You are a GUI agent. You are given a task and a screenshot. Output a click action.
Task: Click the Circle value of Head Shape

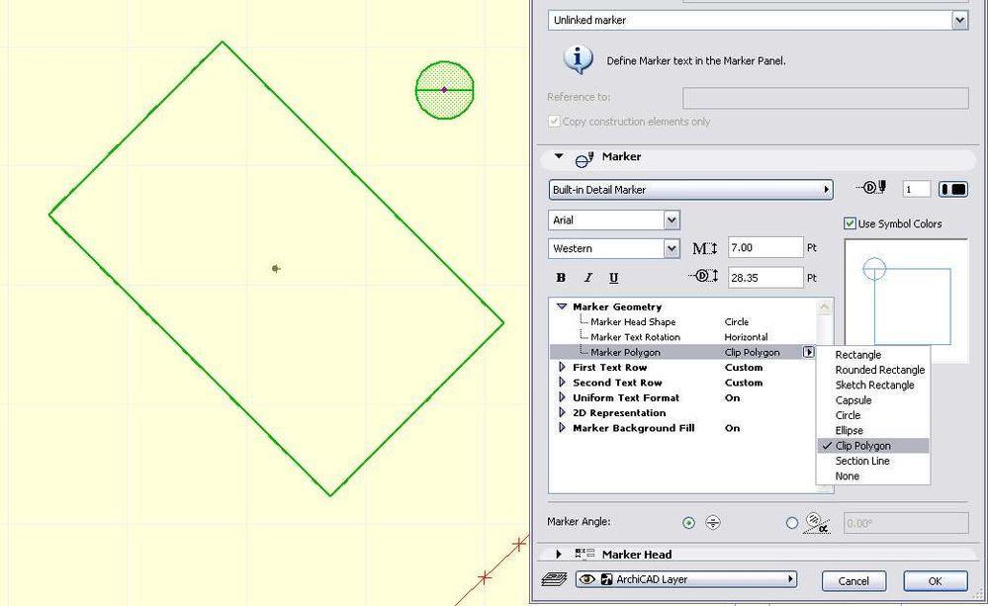(x=737, y=322)
